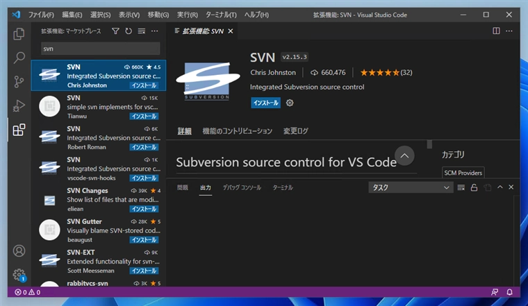Open the ファイル(F) menu

coord(41,15)
